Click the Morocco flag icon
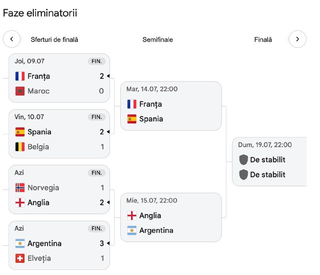This screenshot has width=320, height=275. (x=20, y=91)
